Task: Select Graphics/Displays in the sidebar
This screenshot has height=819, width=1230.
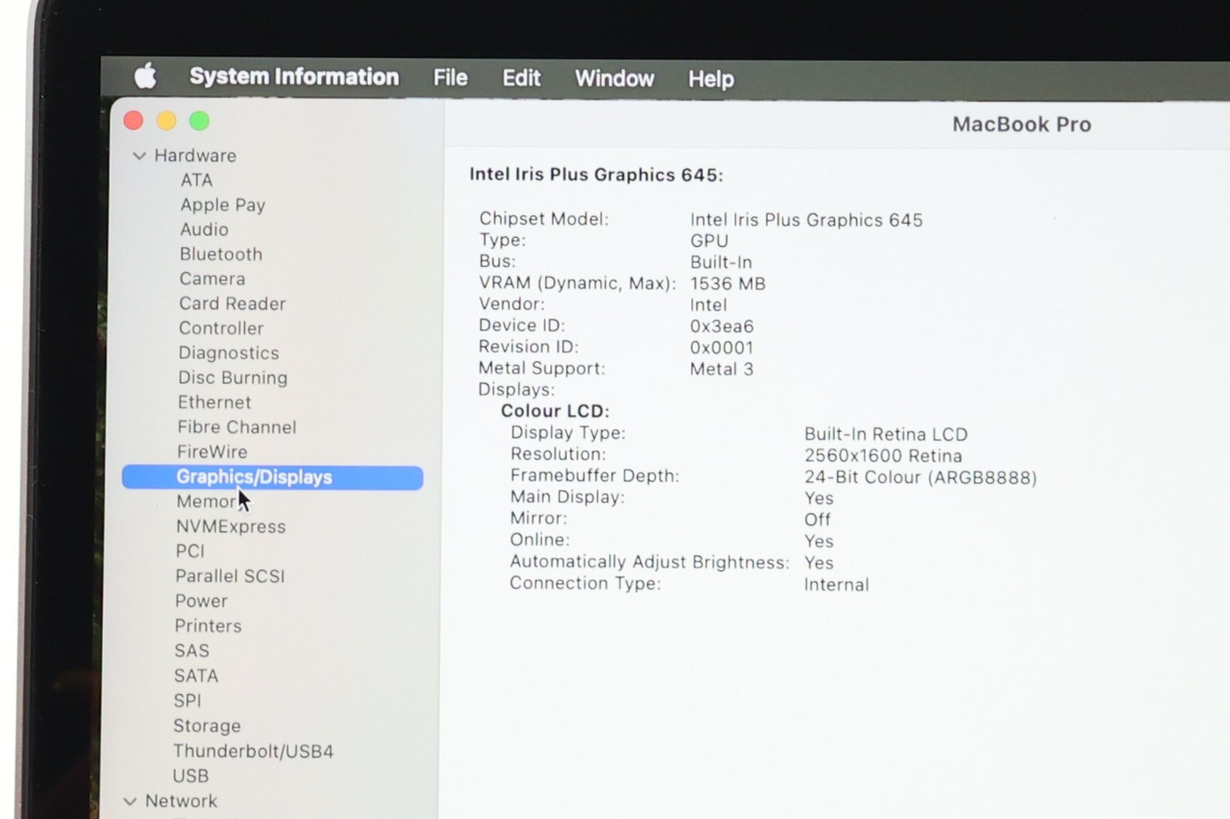Action: (254, 477)
